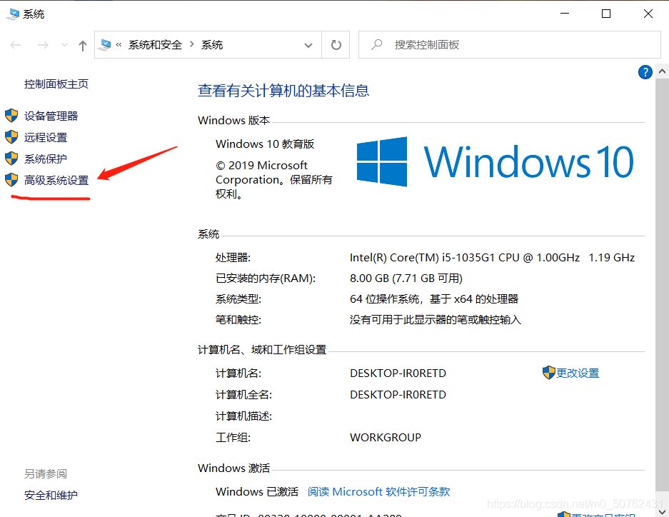Click 更改设置 link for computer name
Viewport: 669px width, 517px height.
[578, 373]
